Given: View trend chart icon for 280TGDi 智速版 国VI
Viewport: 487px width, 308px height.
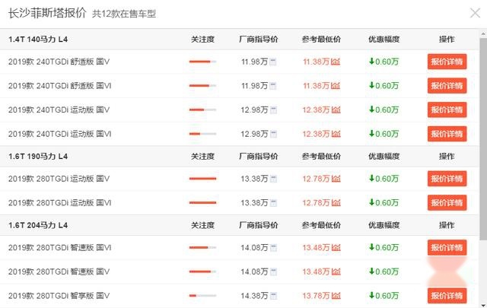Looking at the screenshot, I should click(x=336, y=248).
